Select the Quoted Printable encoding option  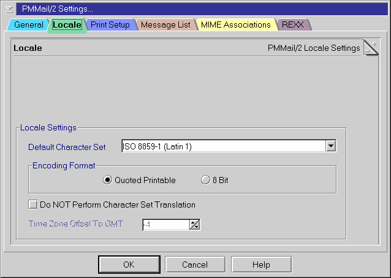139,180
